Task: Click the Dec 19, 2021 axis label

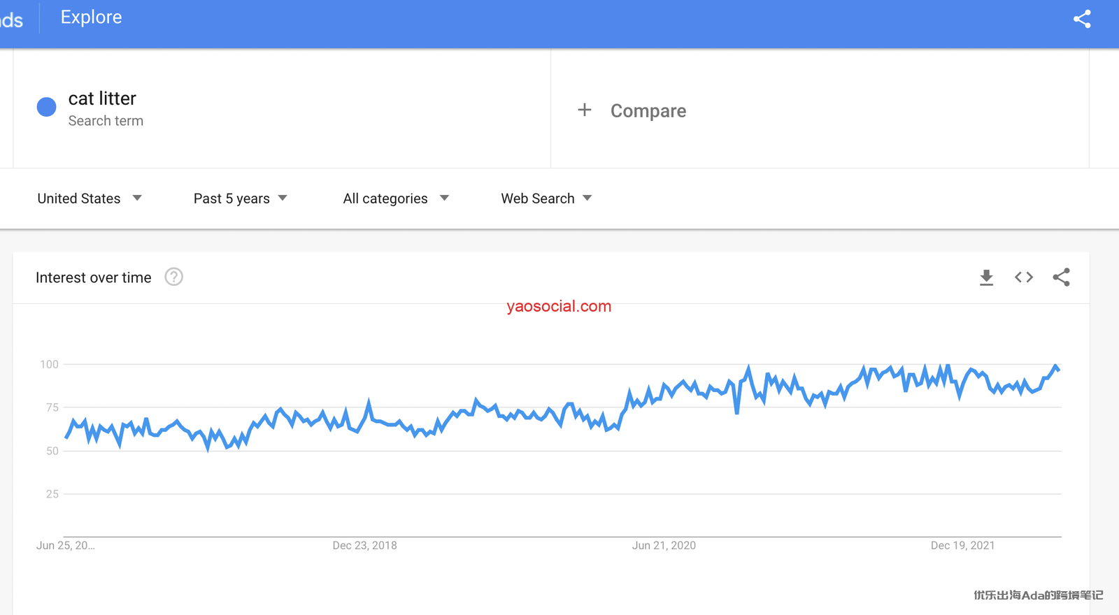Action: pyautogui.click(x=962, y=545)
